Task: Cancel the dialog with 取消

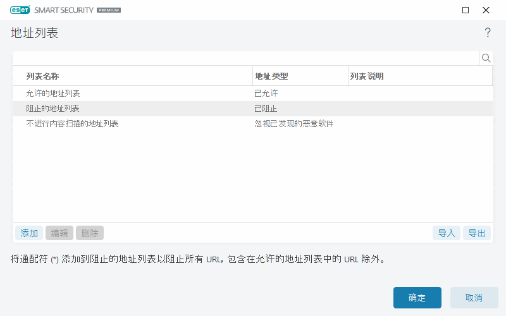Action: click(474, 298)
